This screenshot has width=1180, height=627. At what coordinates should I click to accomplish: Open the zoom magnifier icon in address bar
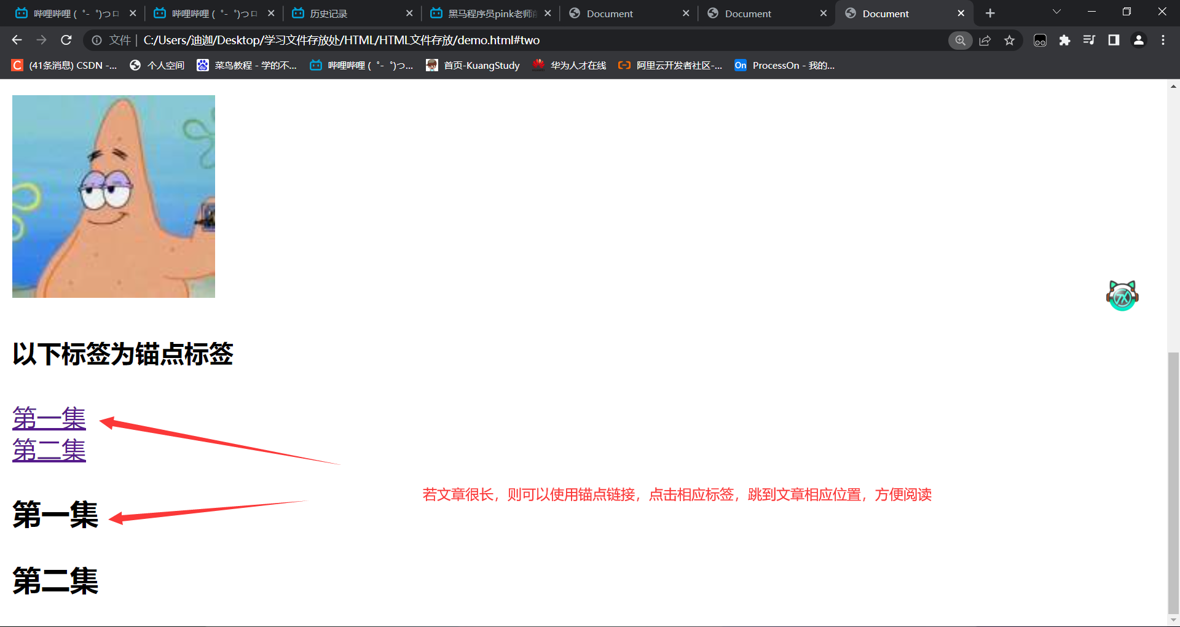click(960, 40)
